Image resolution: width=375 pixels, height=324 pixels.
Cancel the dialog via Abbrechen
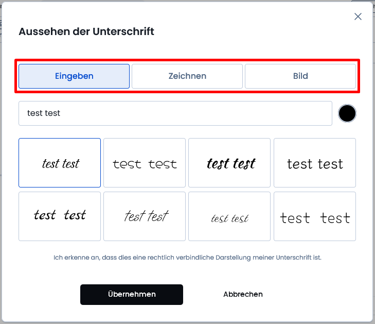(x=243, y=294)
